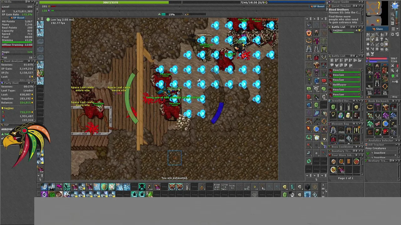Click the green rune stack in Jewelled Backpack
Viewport: 401px width, 225px height.
(333, 107)
